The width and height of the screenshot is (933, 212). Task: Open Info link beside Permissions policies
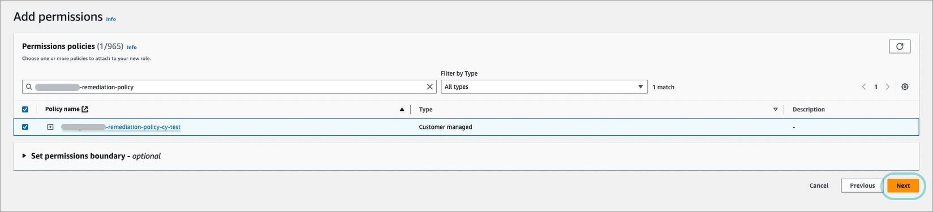click(132, 47)
